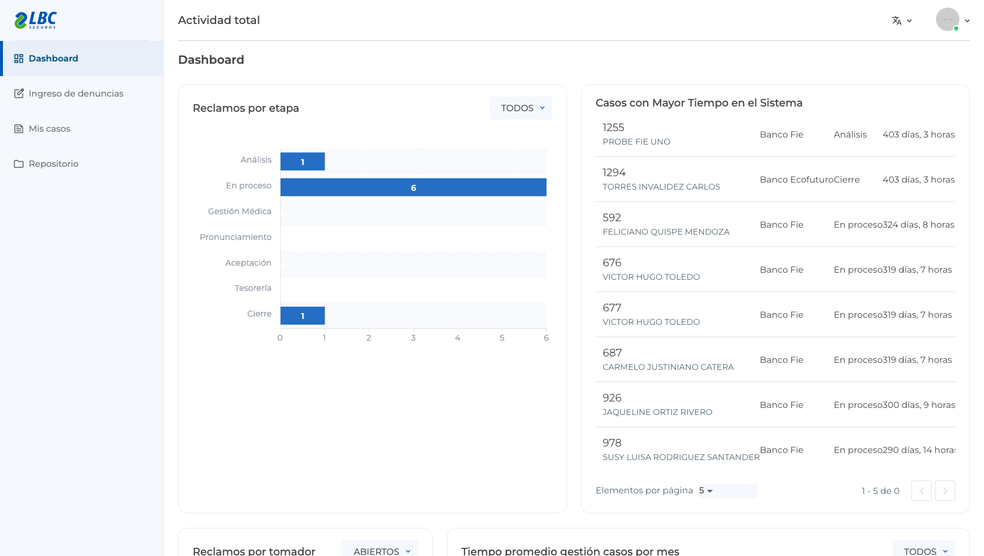Click the Gestión Médica chart label
The width and height of the screenshot is (984, 556).
point(240,211)
